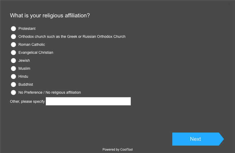Click the religious affiliation question heading
The height and width of the screenshot is (153, 235).
click(50, 15)
